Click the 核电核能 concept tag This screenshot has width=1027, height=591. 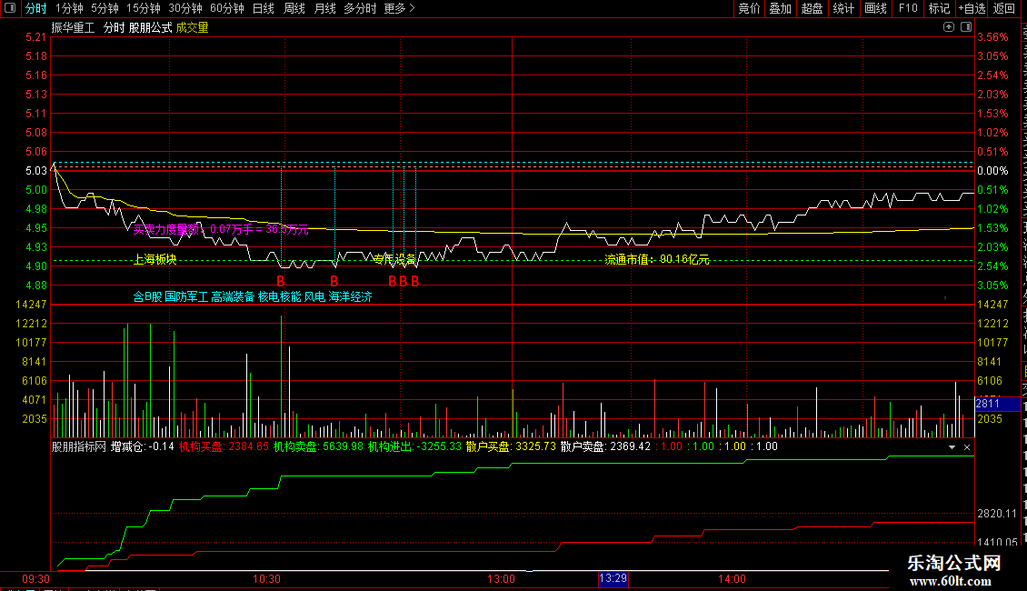click(280, 296)
